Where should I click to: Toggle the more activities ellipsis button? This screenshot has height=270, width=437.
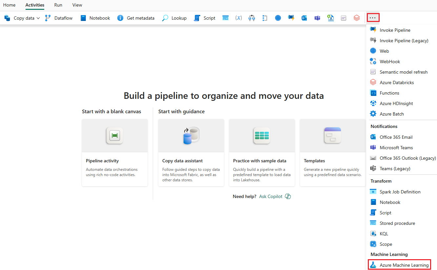373,18
